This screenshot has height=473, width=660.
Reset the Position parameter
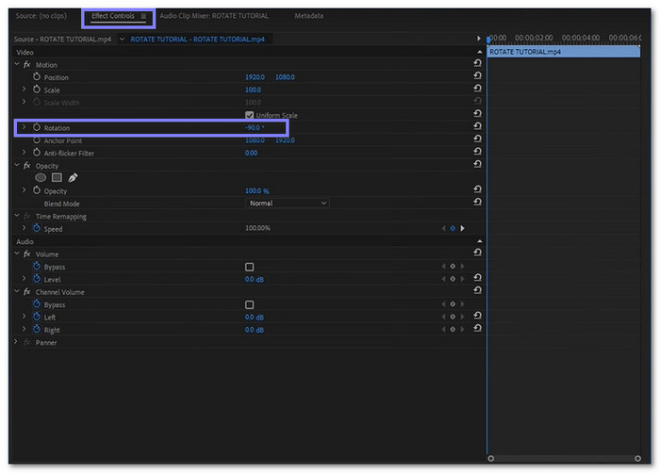tap(477, 75)
